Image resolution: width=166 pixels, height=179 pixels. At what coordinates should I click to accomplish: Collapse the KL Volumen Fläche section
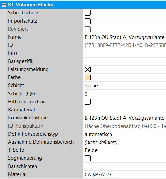(x=4, y=5)
